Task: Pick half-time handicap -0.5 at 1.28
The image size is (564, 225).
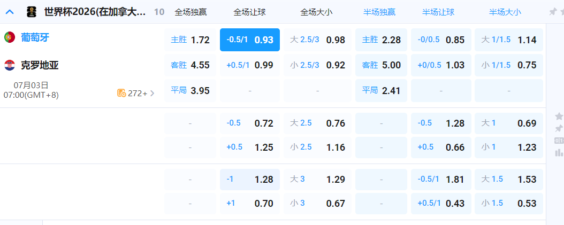Action: click(441, 123)
